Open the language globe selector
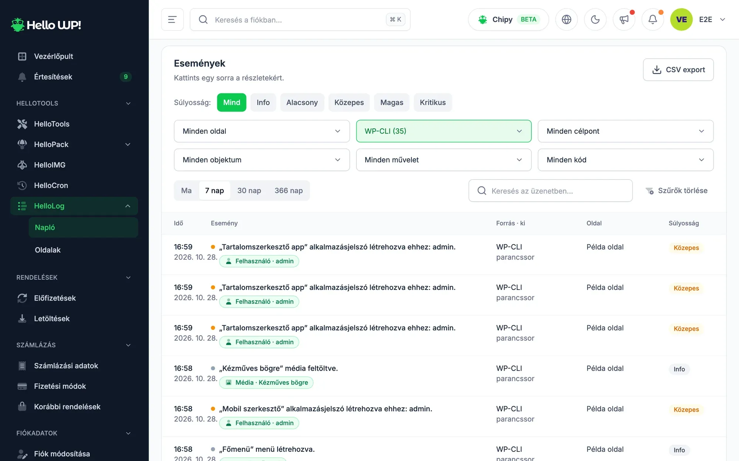 [566, 20]
